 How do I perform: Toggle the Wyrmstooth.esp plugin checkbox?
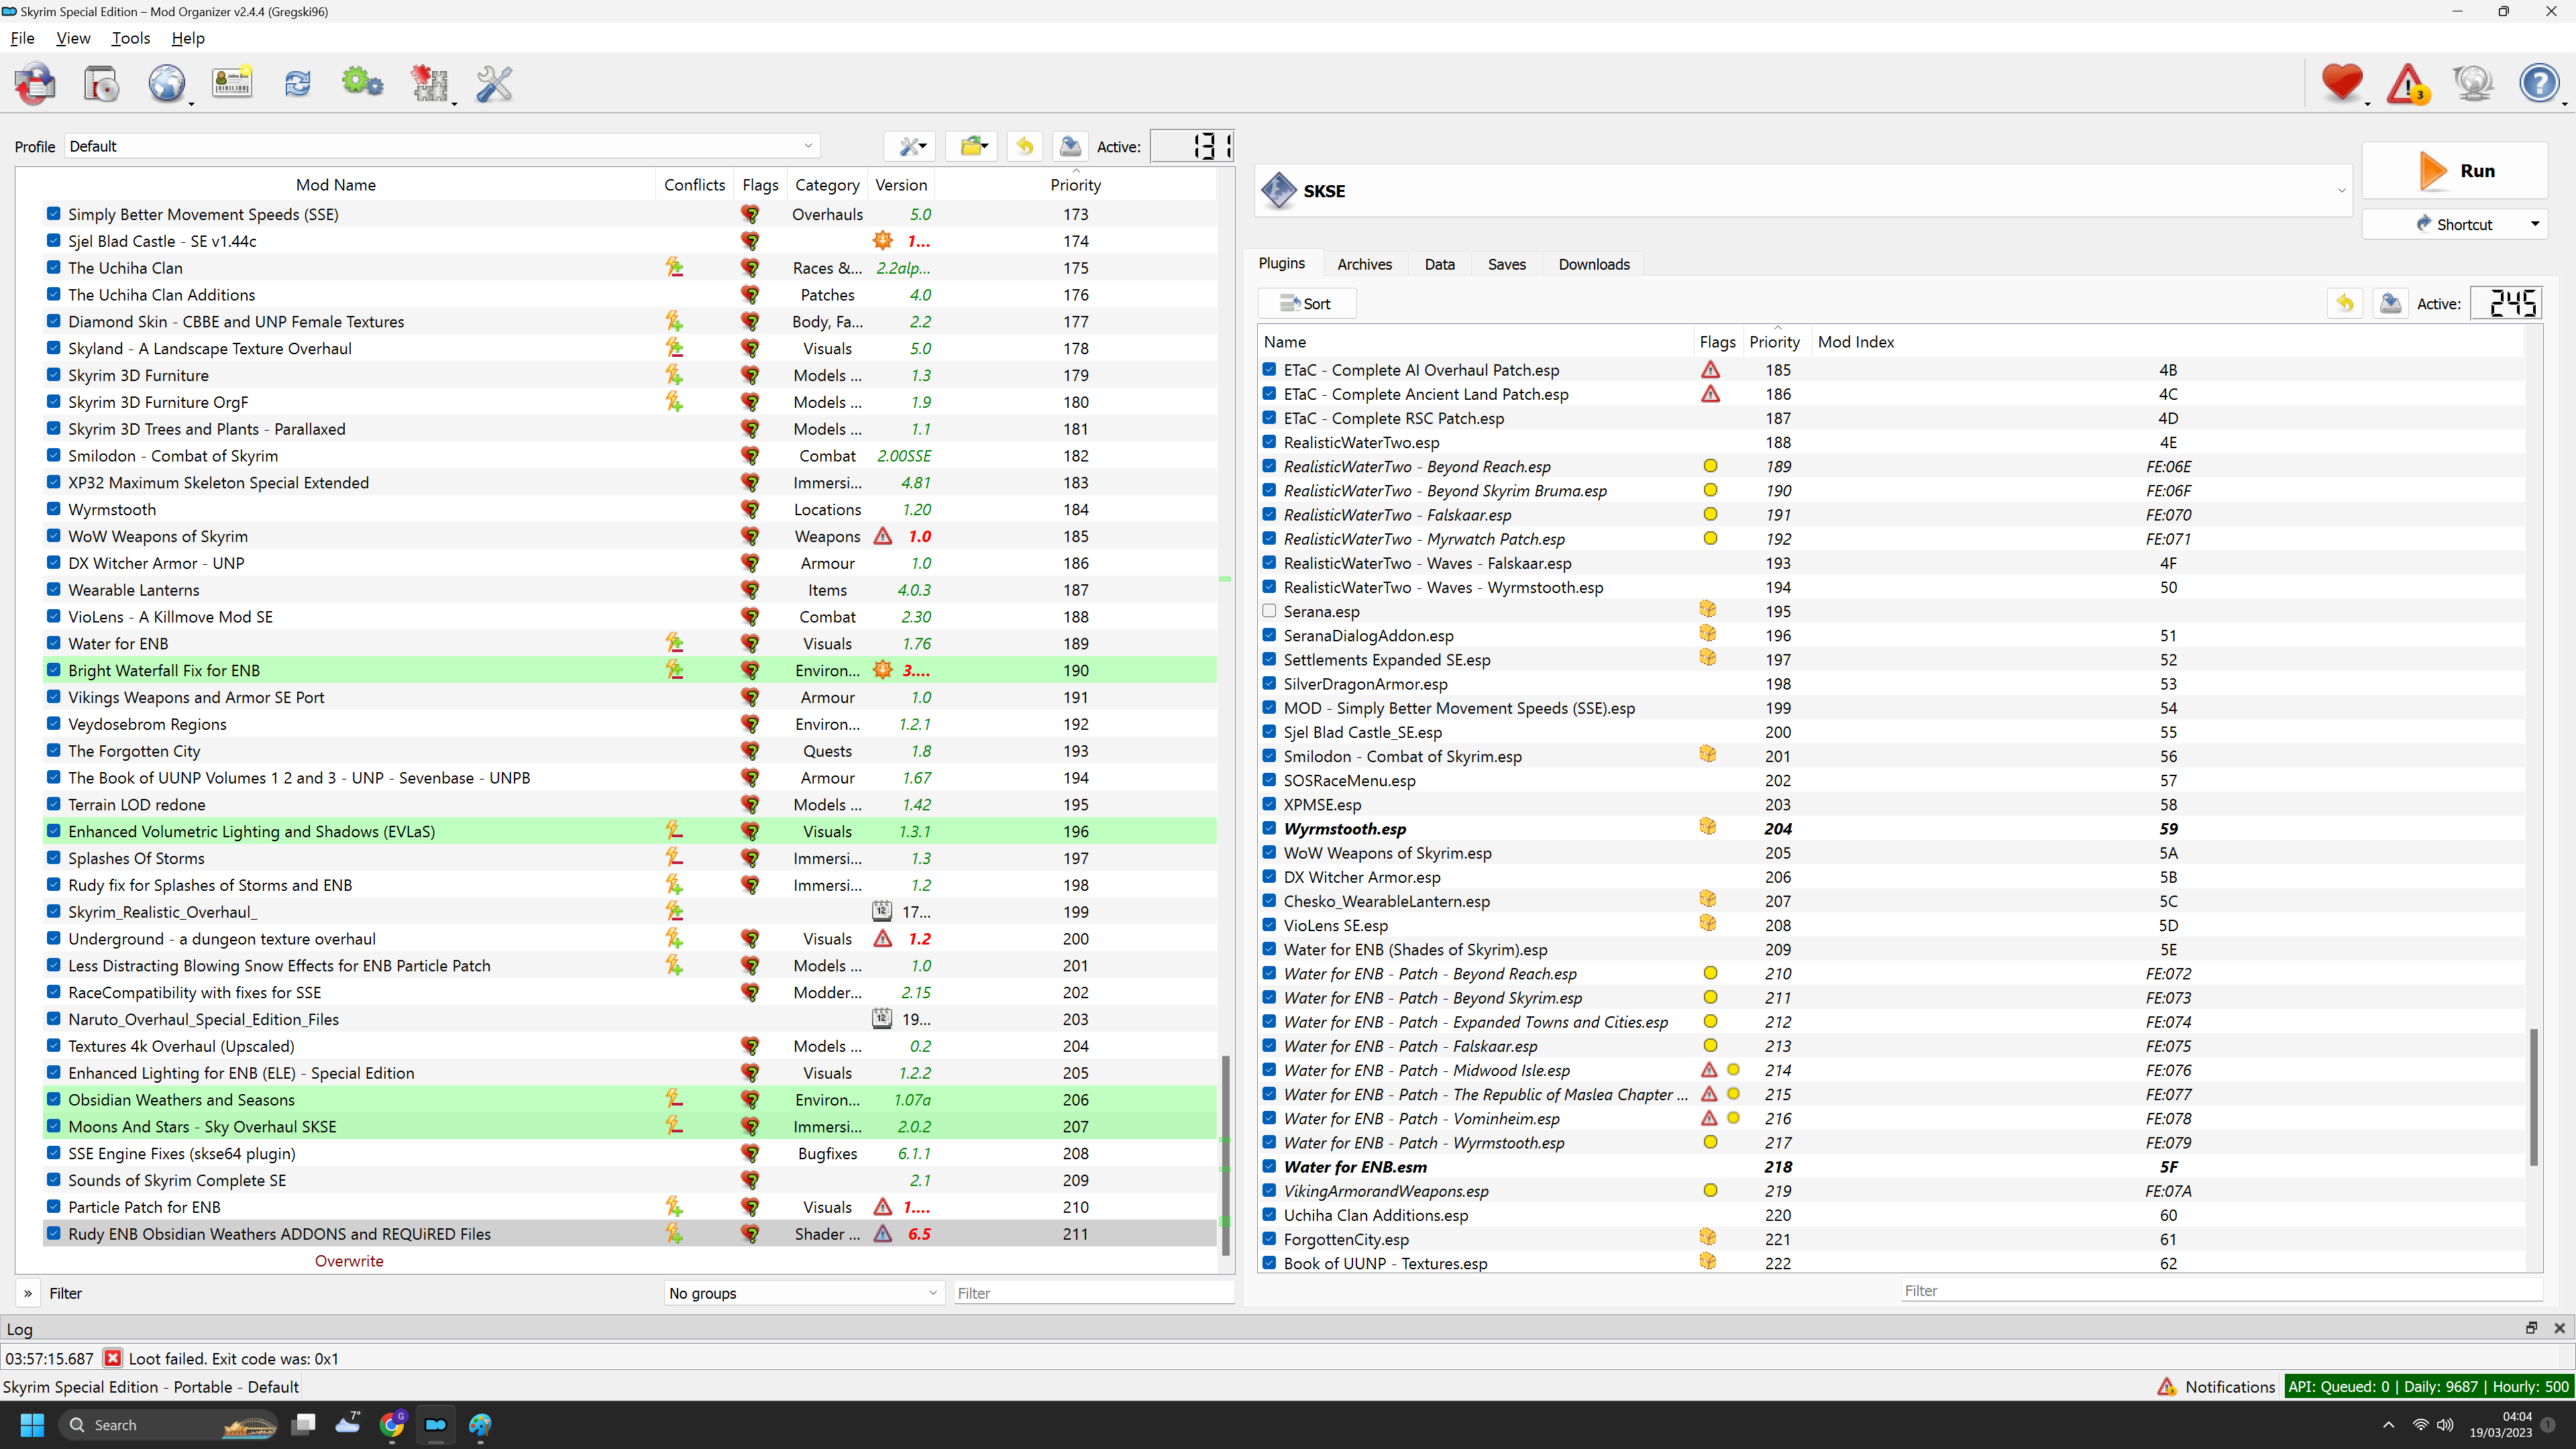coord(1269,827)
